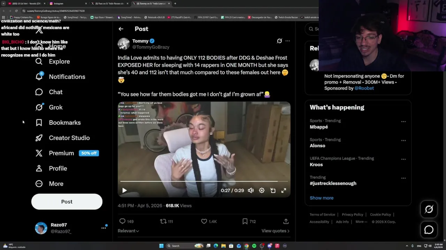Open options for Kroos trend

point(403,159)
